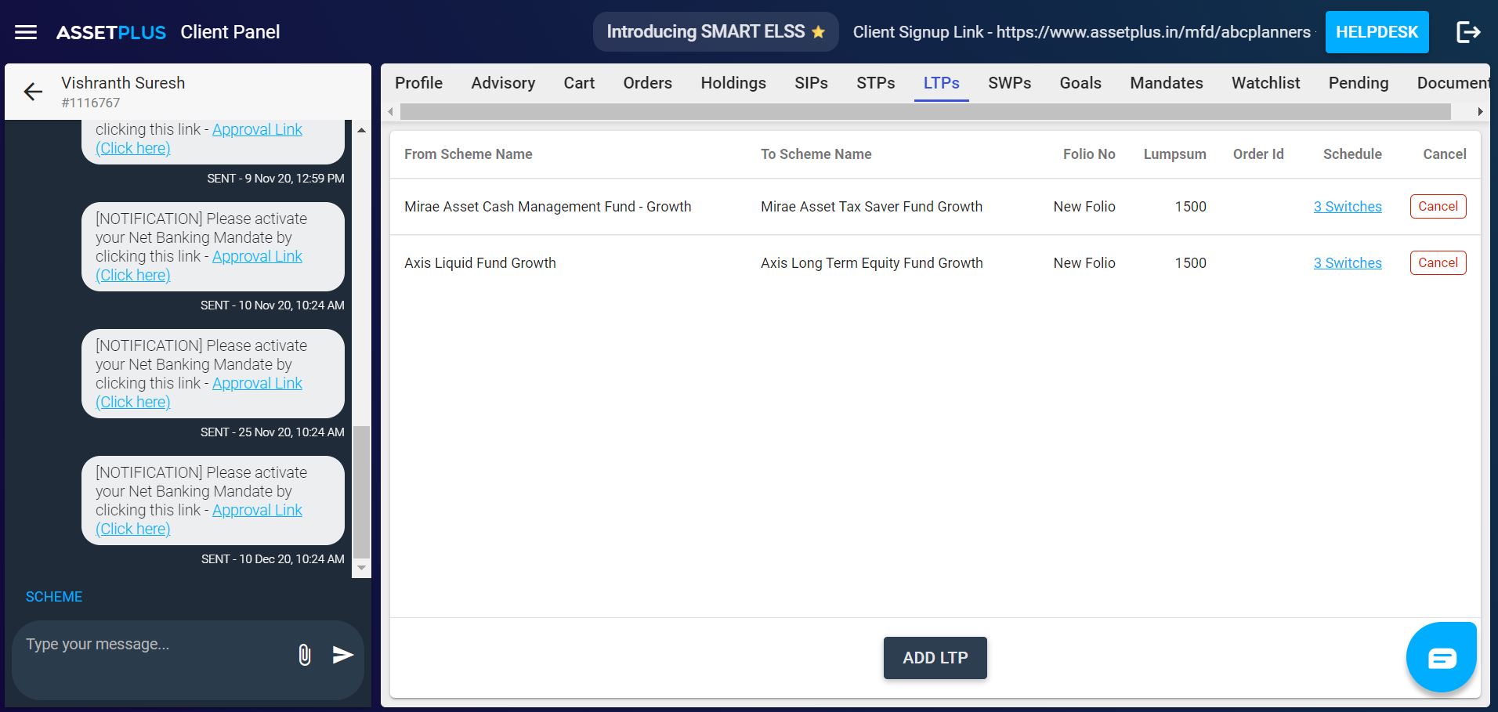Open the Documents tab
The width and height of the screenshot is (1498, 712).
tap(1452, 83)
